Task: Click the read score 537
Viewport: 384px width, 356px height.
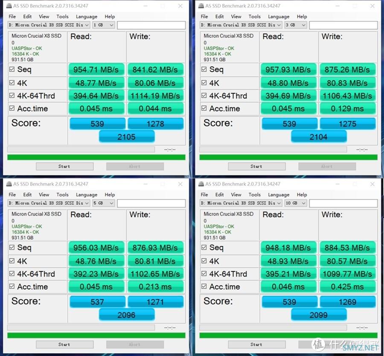Action: click(x=97, y=302)
